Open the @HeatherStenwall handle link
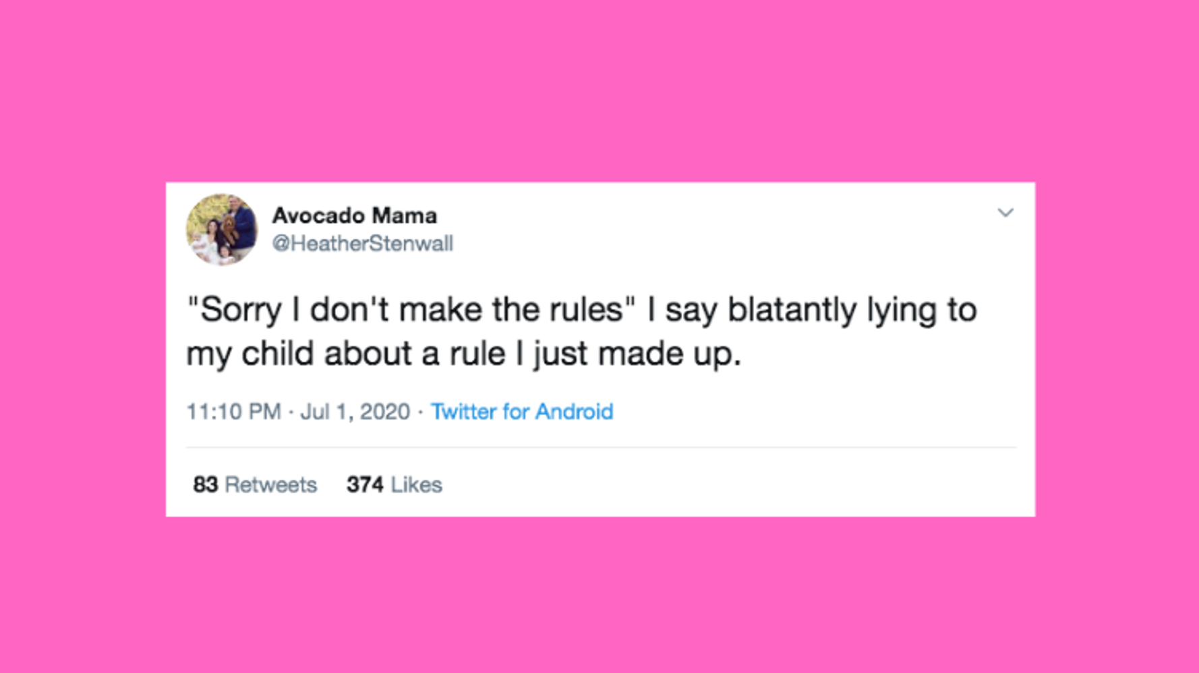This screenshot has width=1199, height=673. [363, 243]
